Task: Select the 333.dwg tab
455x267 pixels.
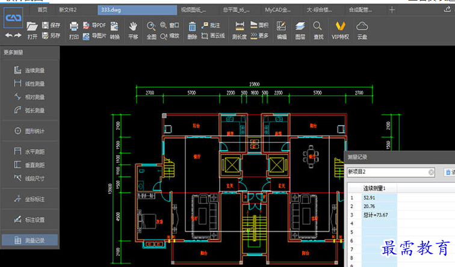Action: pos(137,10)
